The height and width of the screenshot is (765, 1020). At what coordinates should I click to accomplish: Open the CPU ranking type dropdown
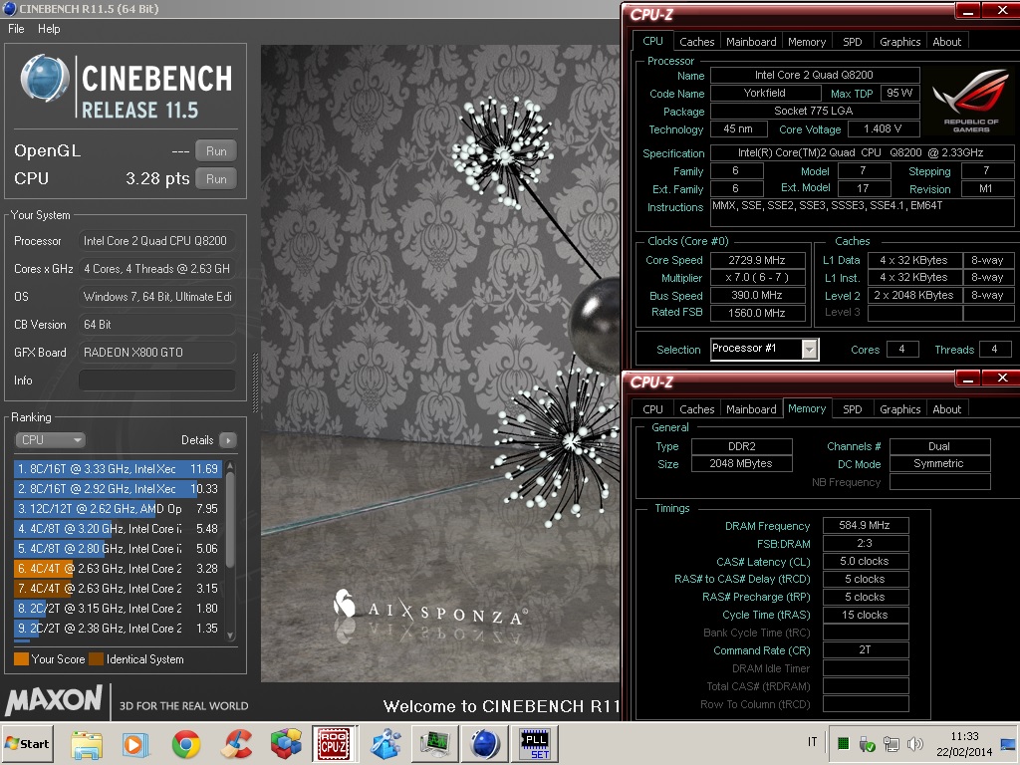click(50, 440)
